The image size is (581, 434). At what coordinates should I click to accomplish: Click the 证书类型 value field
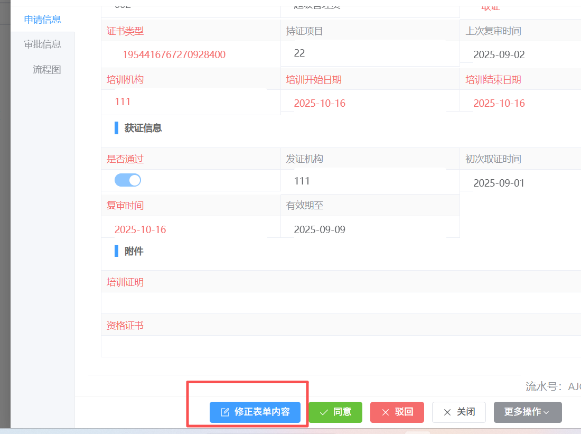click(174, 54)
